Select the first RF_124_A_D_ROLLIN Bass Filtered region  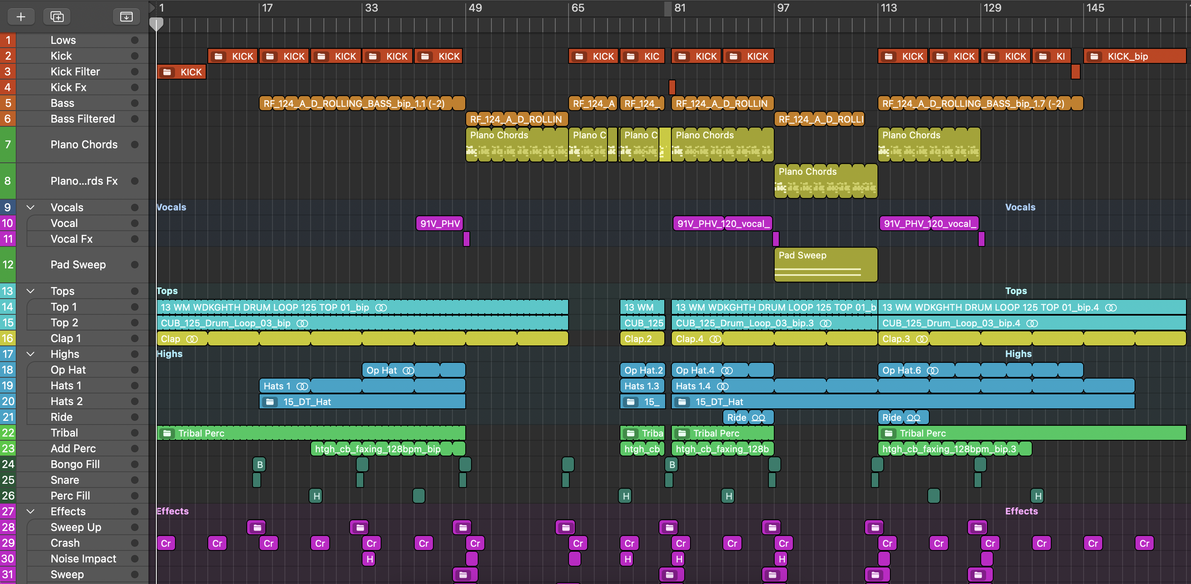coord(517,119)
